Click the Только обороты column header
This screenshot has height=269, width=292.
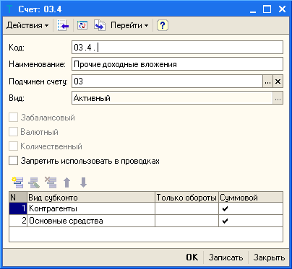click(186, 198)
